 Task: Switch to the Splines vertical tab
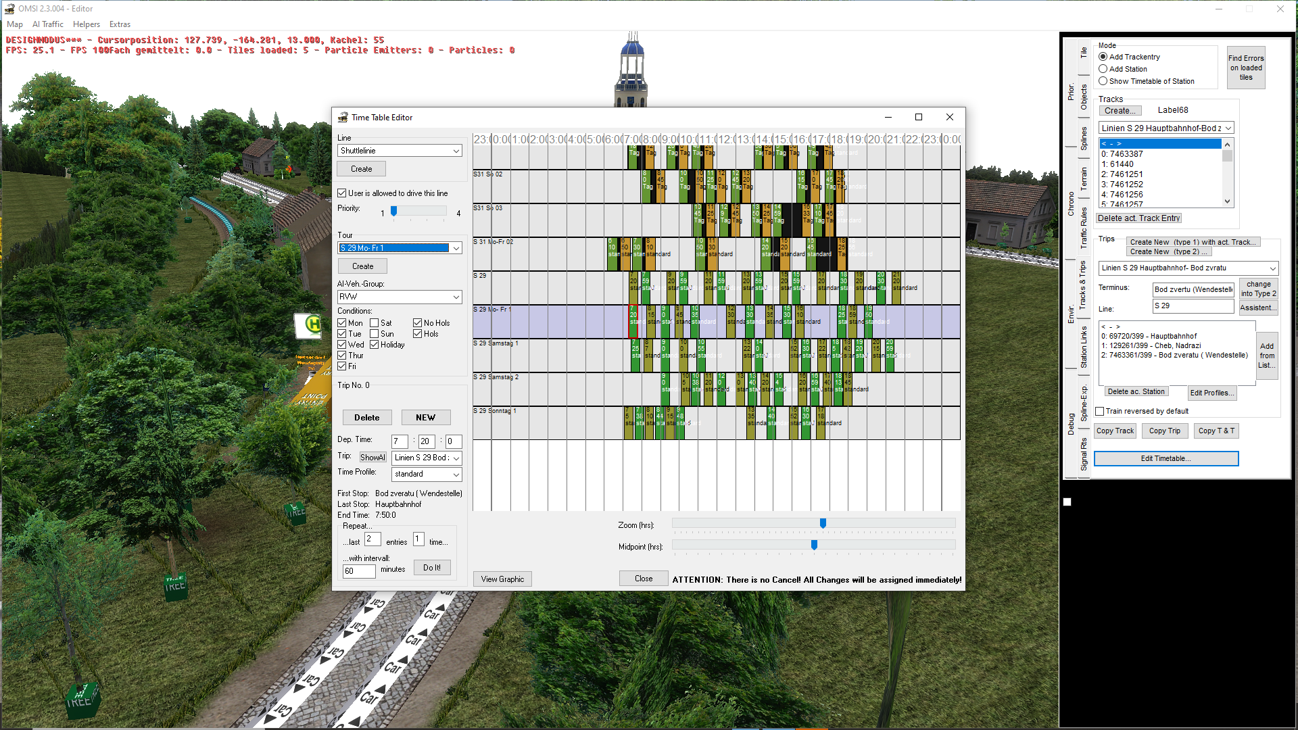[1084, 138]
